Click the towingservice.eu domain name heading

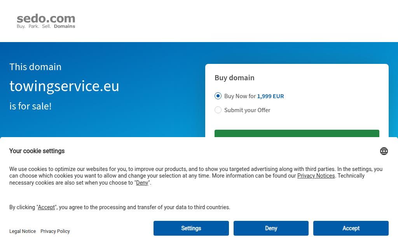pyautogui.click(x=64, y=86)
